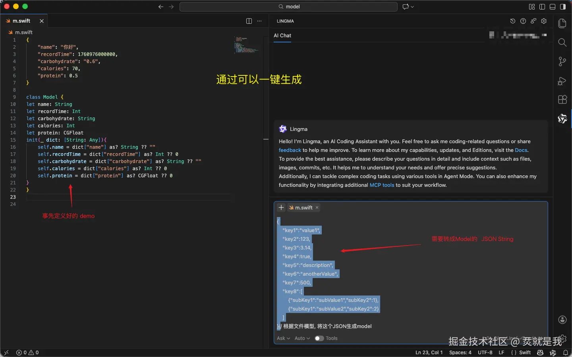The width and height of the screenshot is (572, 357).
Task: Open the editor's More Actions menu
Action: 259,21
